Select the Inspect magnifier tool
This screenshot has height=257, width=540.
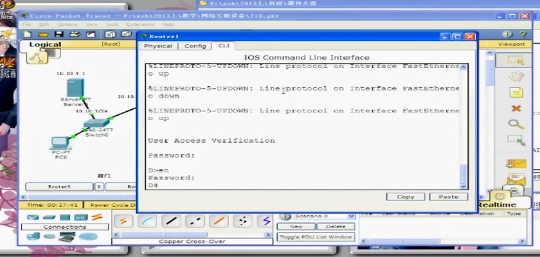(x=516, y=124)
